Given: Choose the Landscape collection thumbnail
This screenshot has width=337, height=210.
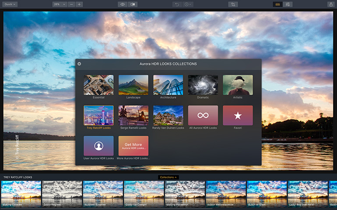Looking at the screenshot, I should click(133, 85).
